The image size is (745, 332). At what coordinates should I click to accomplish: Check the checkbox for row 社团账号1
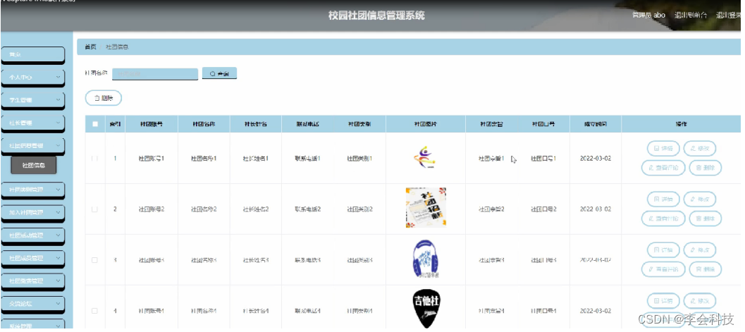click(x=94, y=159)
